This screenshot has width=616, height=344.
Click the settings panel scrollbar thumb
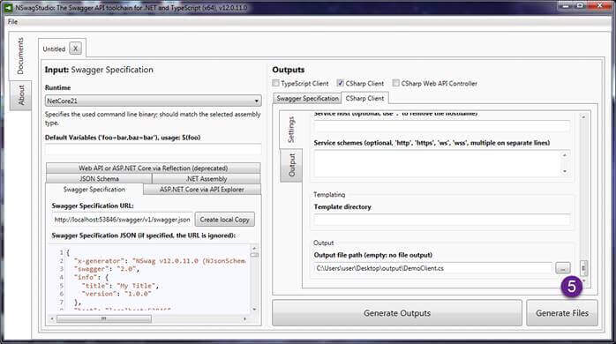point(583,268)
